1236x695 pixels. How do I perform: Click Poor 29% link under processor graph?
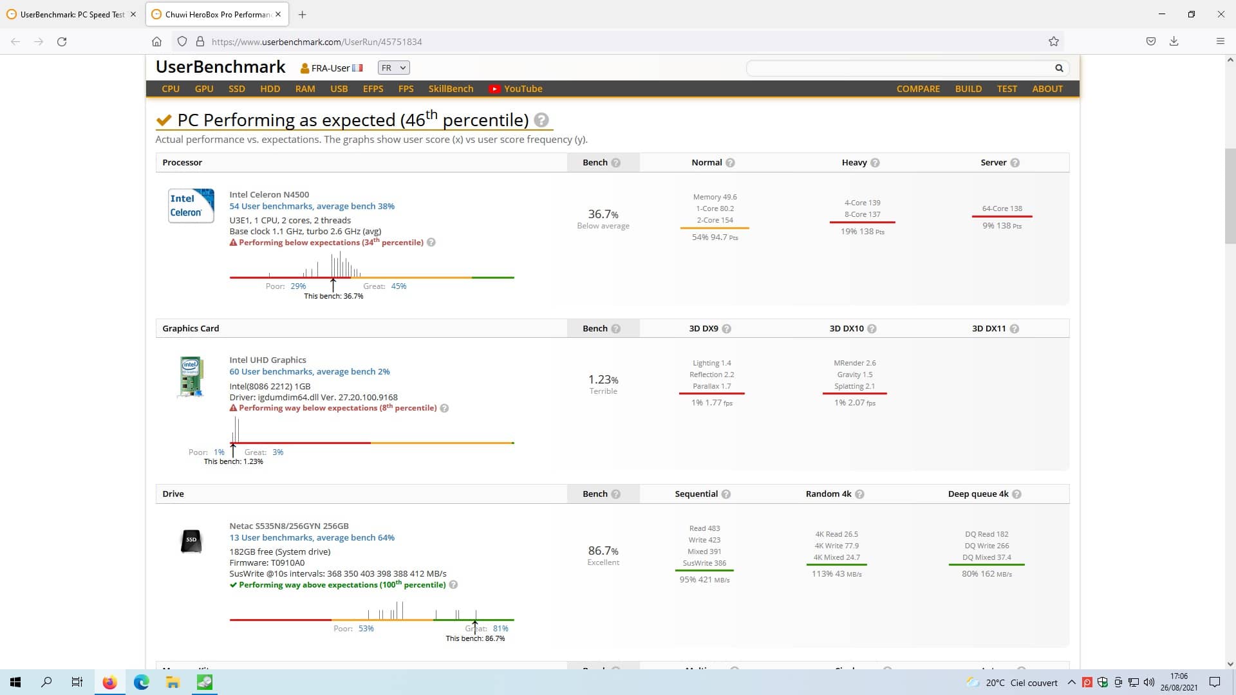point(298,286)
